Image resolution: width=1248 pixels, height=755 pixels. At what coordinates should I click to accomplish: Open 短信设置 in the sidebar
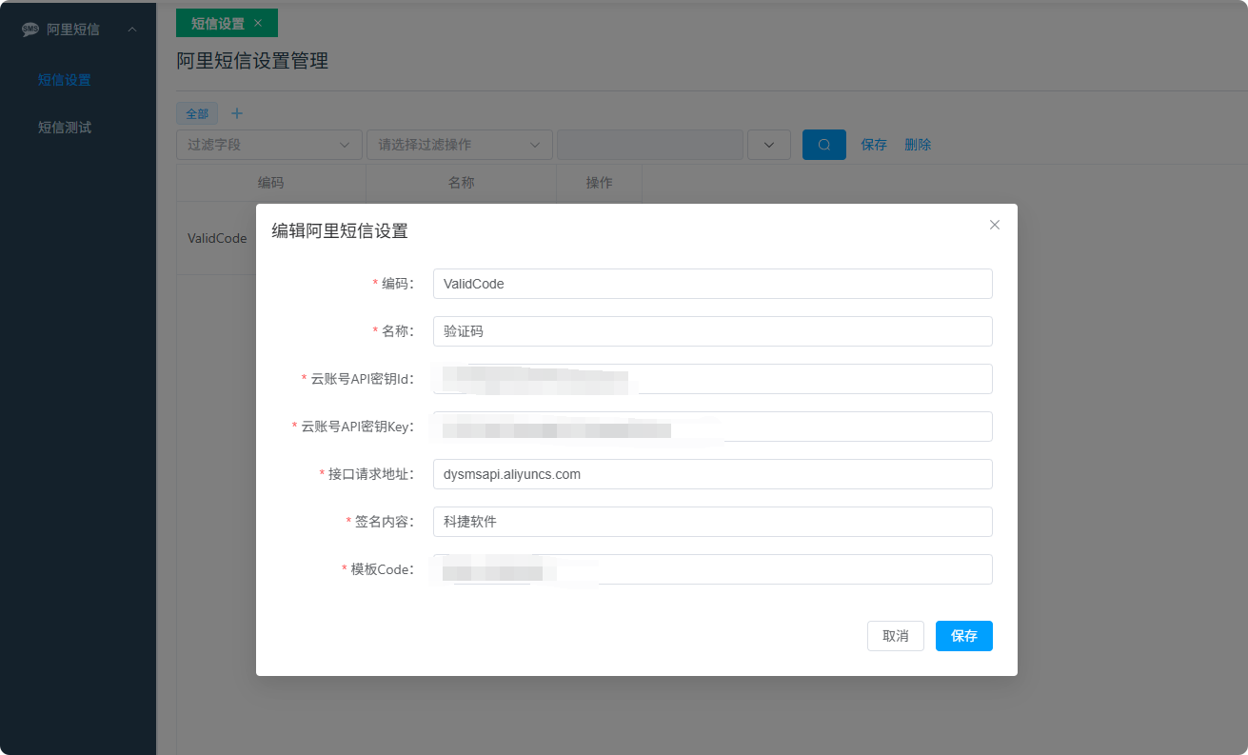[65, 80]
